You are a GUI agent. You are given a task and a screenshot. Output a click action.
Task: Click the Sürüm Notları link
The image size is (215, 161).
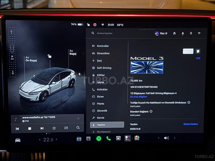click(x=191, y=124)
